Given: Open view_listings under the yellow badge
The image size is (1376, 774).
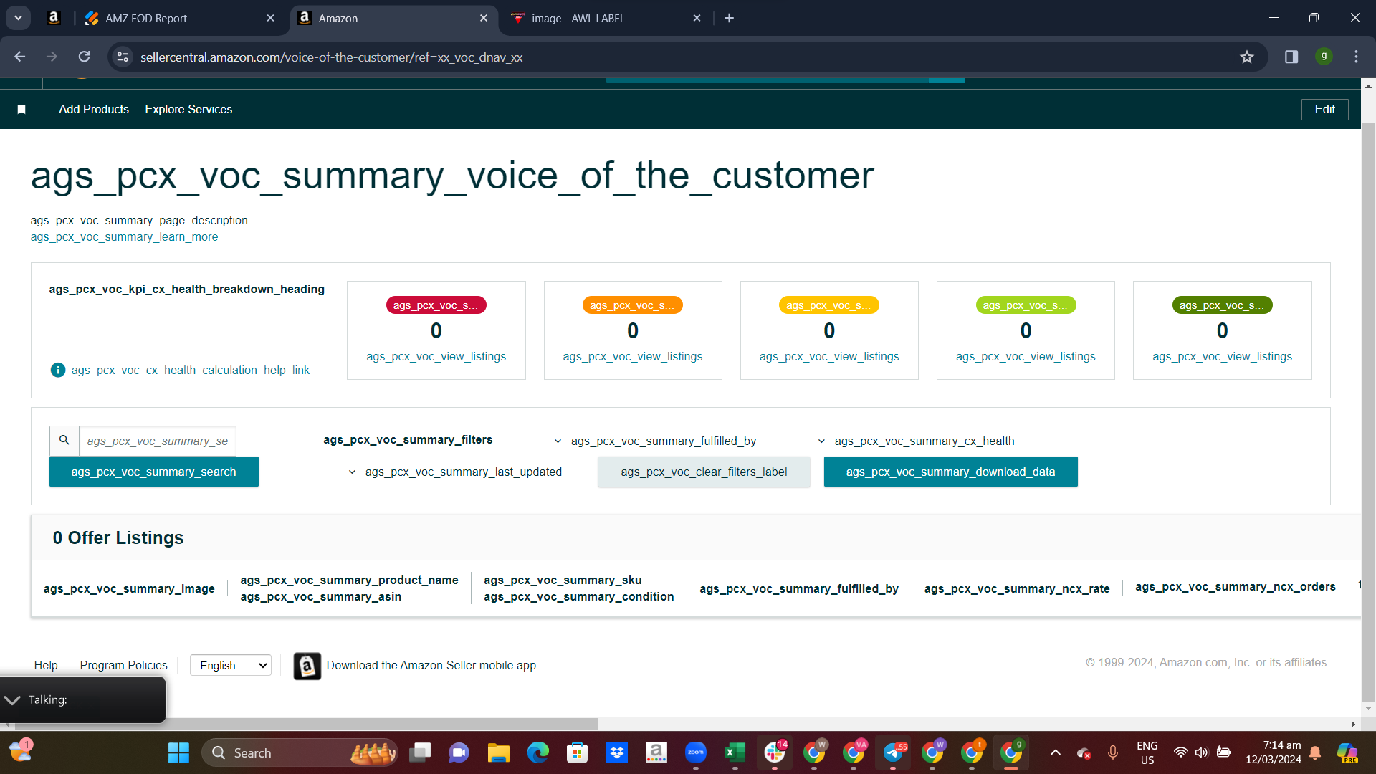Looking at the screenshot, I should tap(829, 356).
